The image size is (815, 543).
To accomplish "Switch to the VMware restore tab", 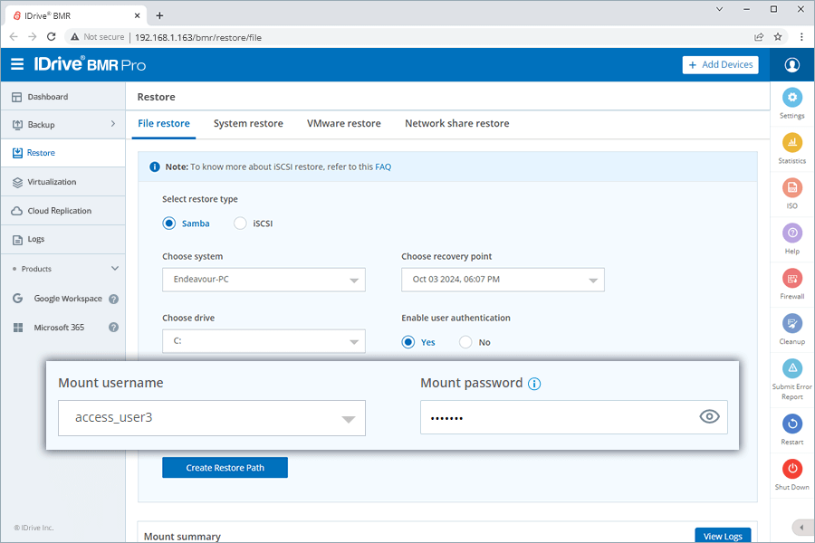I will tap(343, 124).
